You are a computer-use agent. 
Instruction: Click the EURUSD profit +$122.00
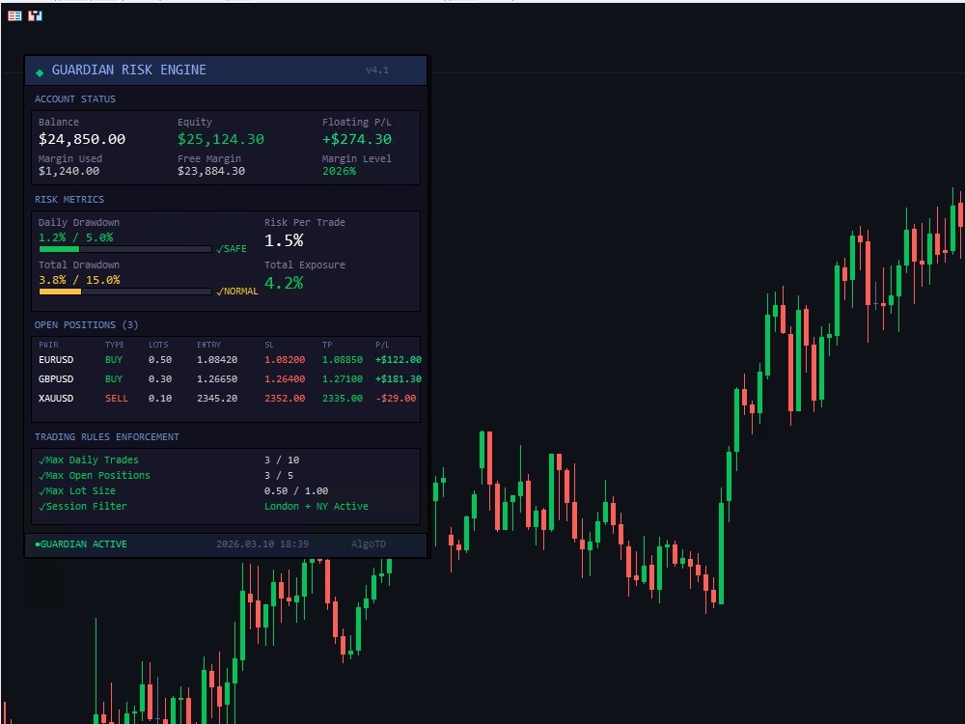click(x=399, y=359)
